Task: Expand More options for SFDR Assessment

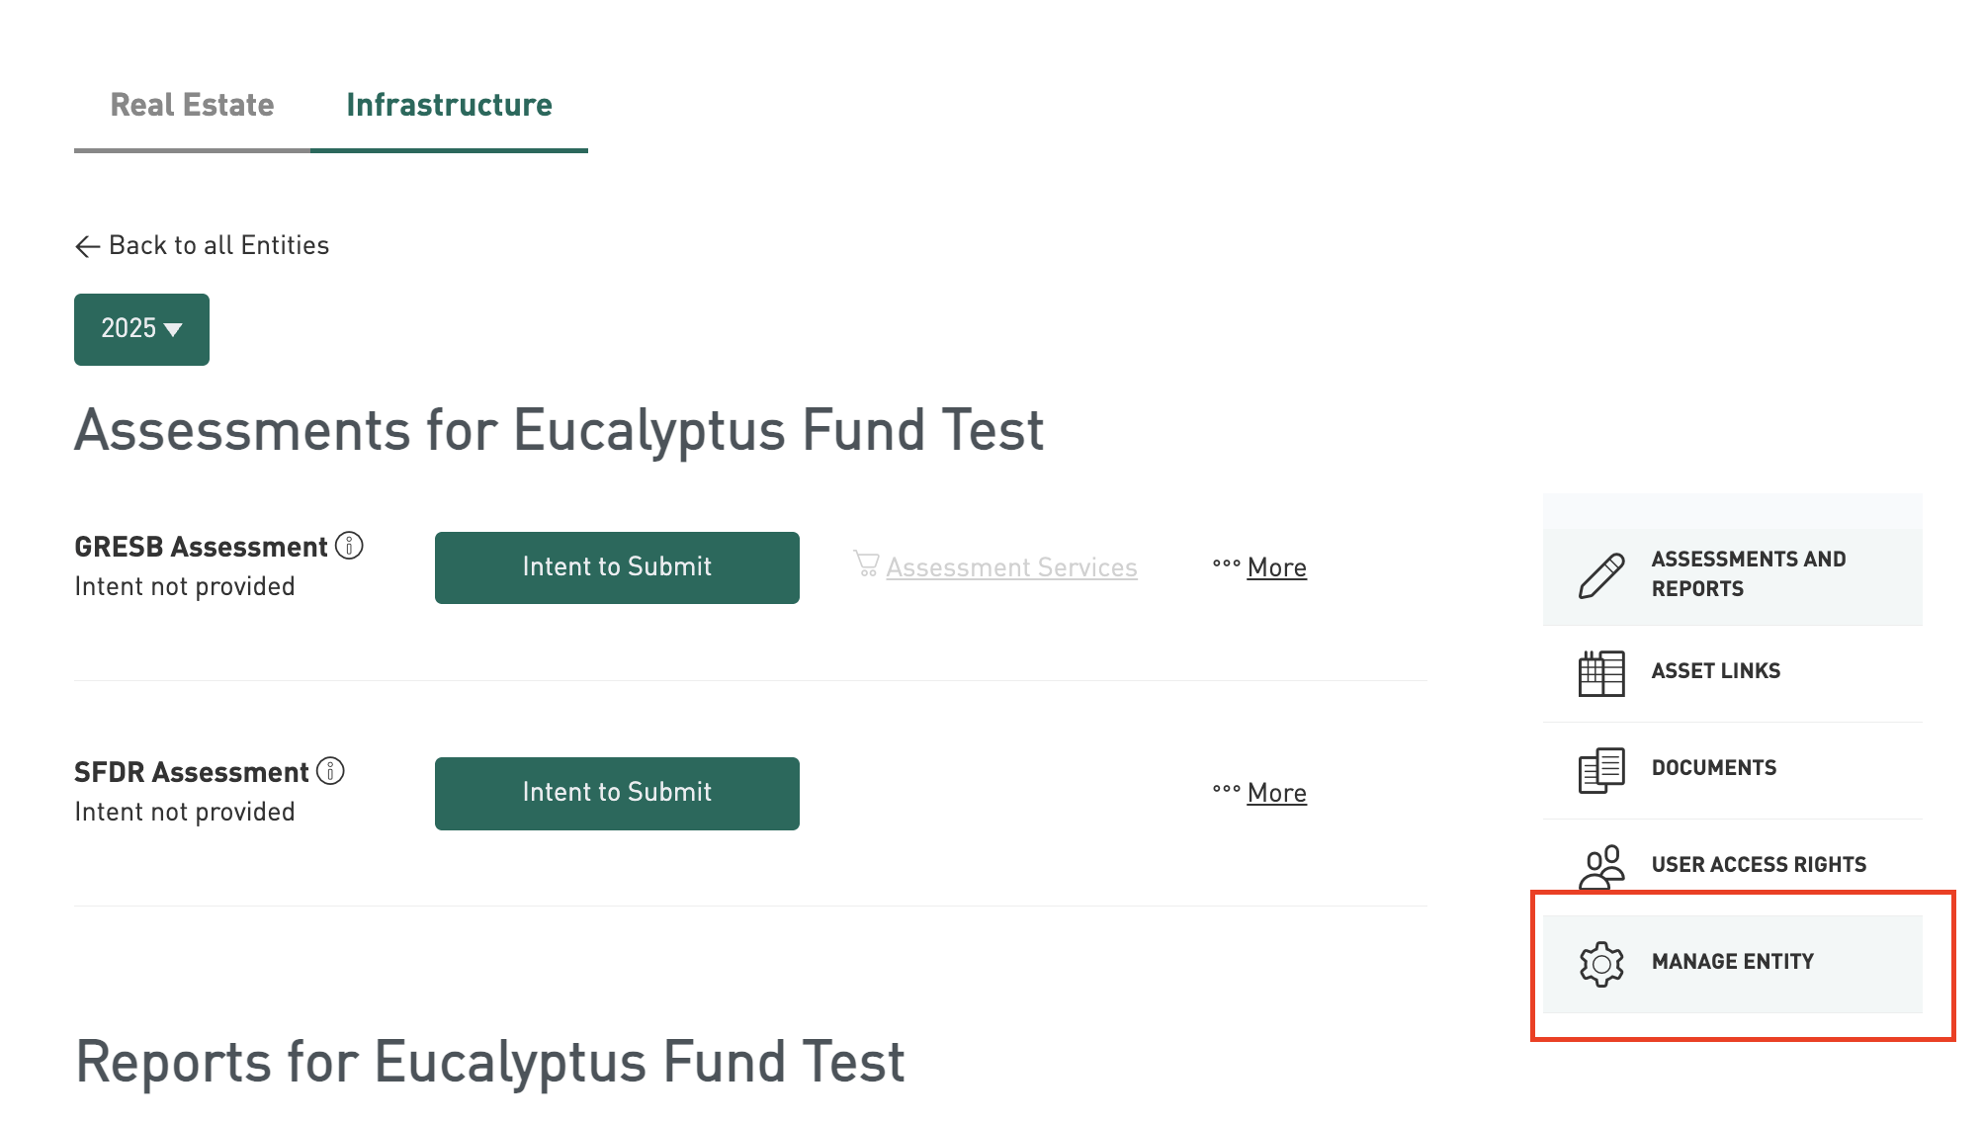Action: pos(1276,793)
